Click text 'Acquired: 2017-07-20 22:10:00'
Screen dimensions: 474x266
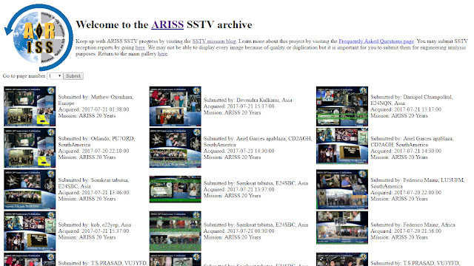pos(93,151)
